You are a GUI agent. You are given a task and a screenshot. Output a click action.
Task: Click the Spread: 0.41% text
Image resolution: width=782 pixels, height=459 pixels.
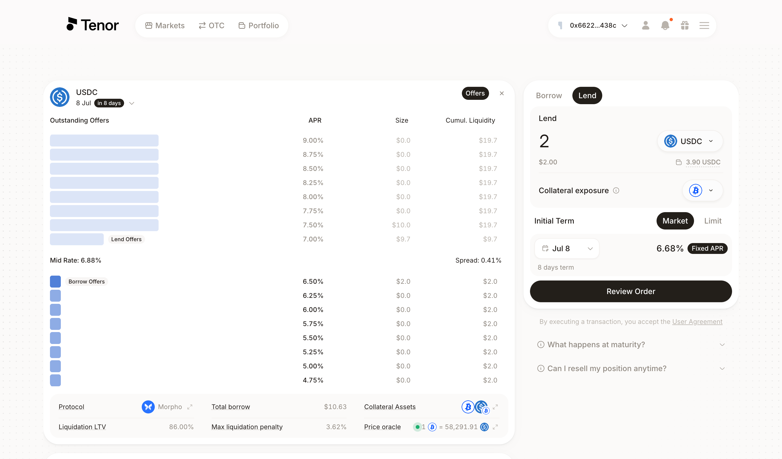[478, 260]
